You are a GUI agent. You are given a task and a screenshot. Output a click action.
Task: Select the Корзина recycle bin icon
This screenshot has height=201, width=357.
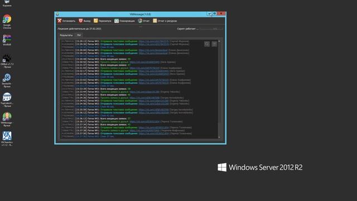7,3
